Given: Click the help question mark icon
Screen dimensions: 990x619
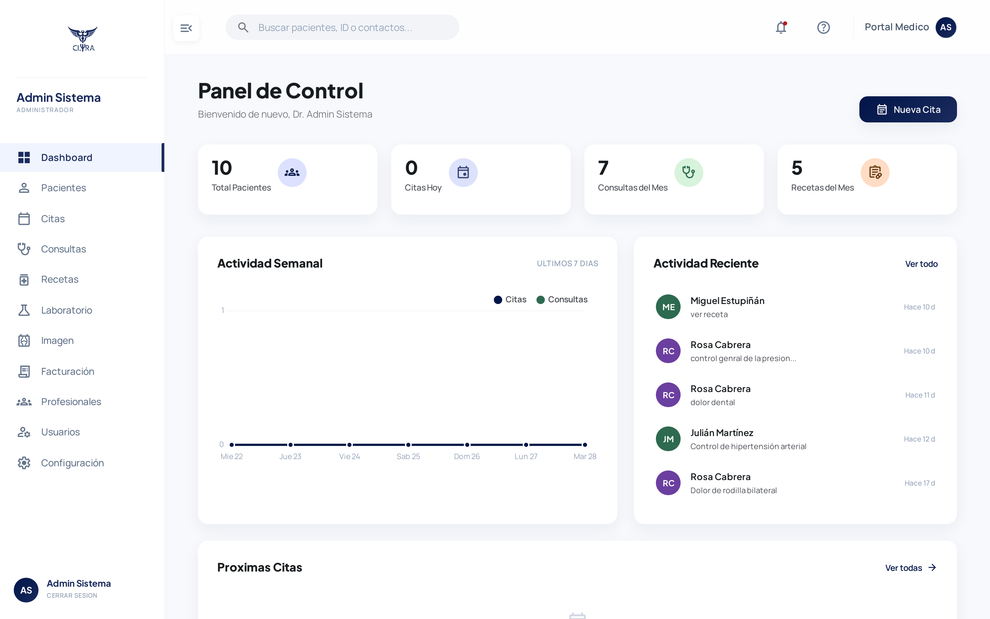Looking at the screenshot, I should (x=824, y=28).
